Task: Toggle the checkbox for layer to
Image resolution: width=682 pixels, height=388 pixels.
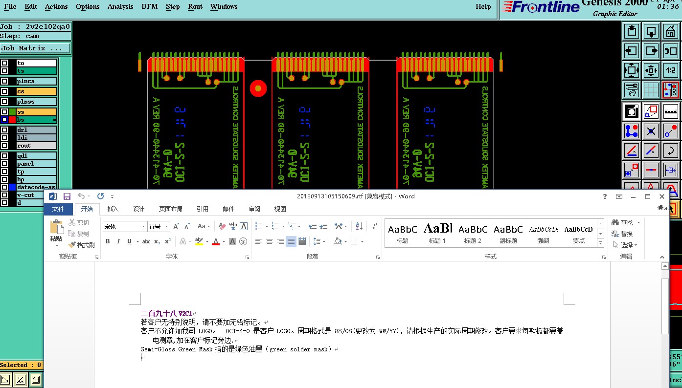Action: coord(4,63)
